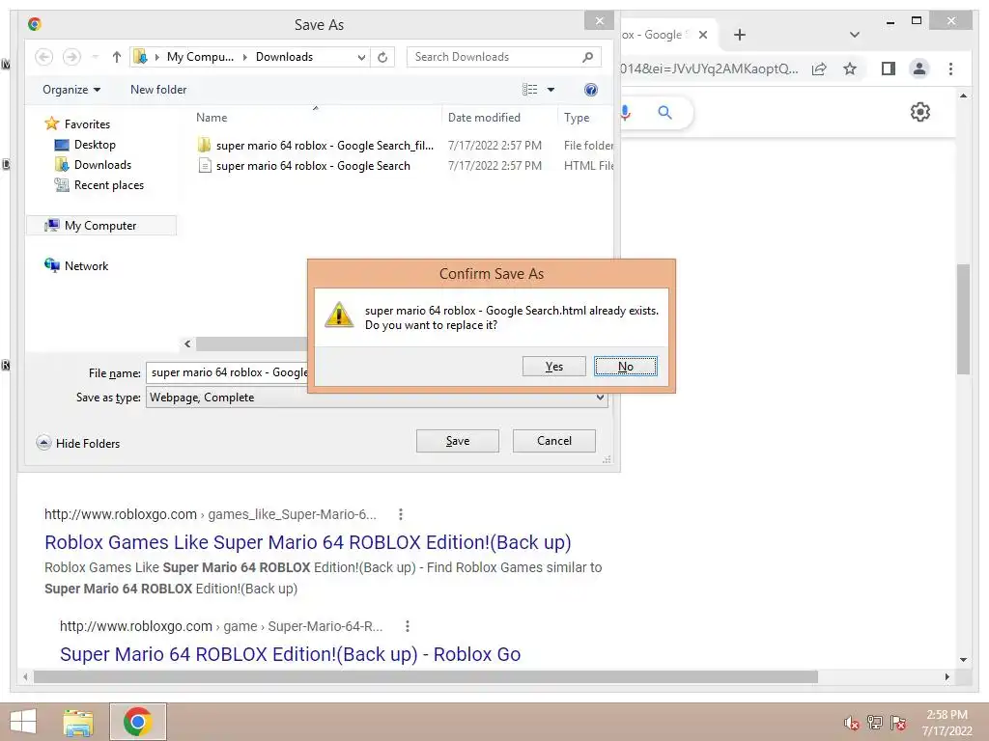Bookmark this page with the star icon
The height and width of the screenshot is (741, 989).
pyautogui.click(x=850, y=69)
